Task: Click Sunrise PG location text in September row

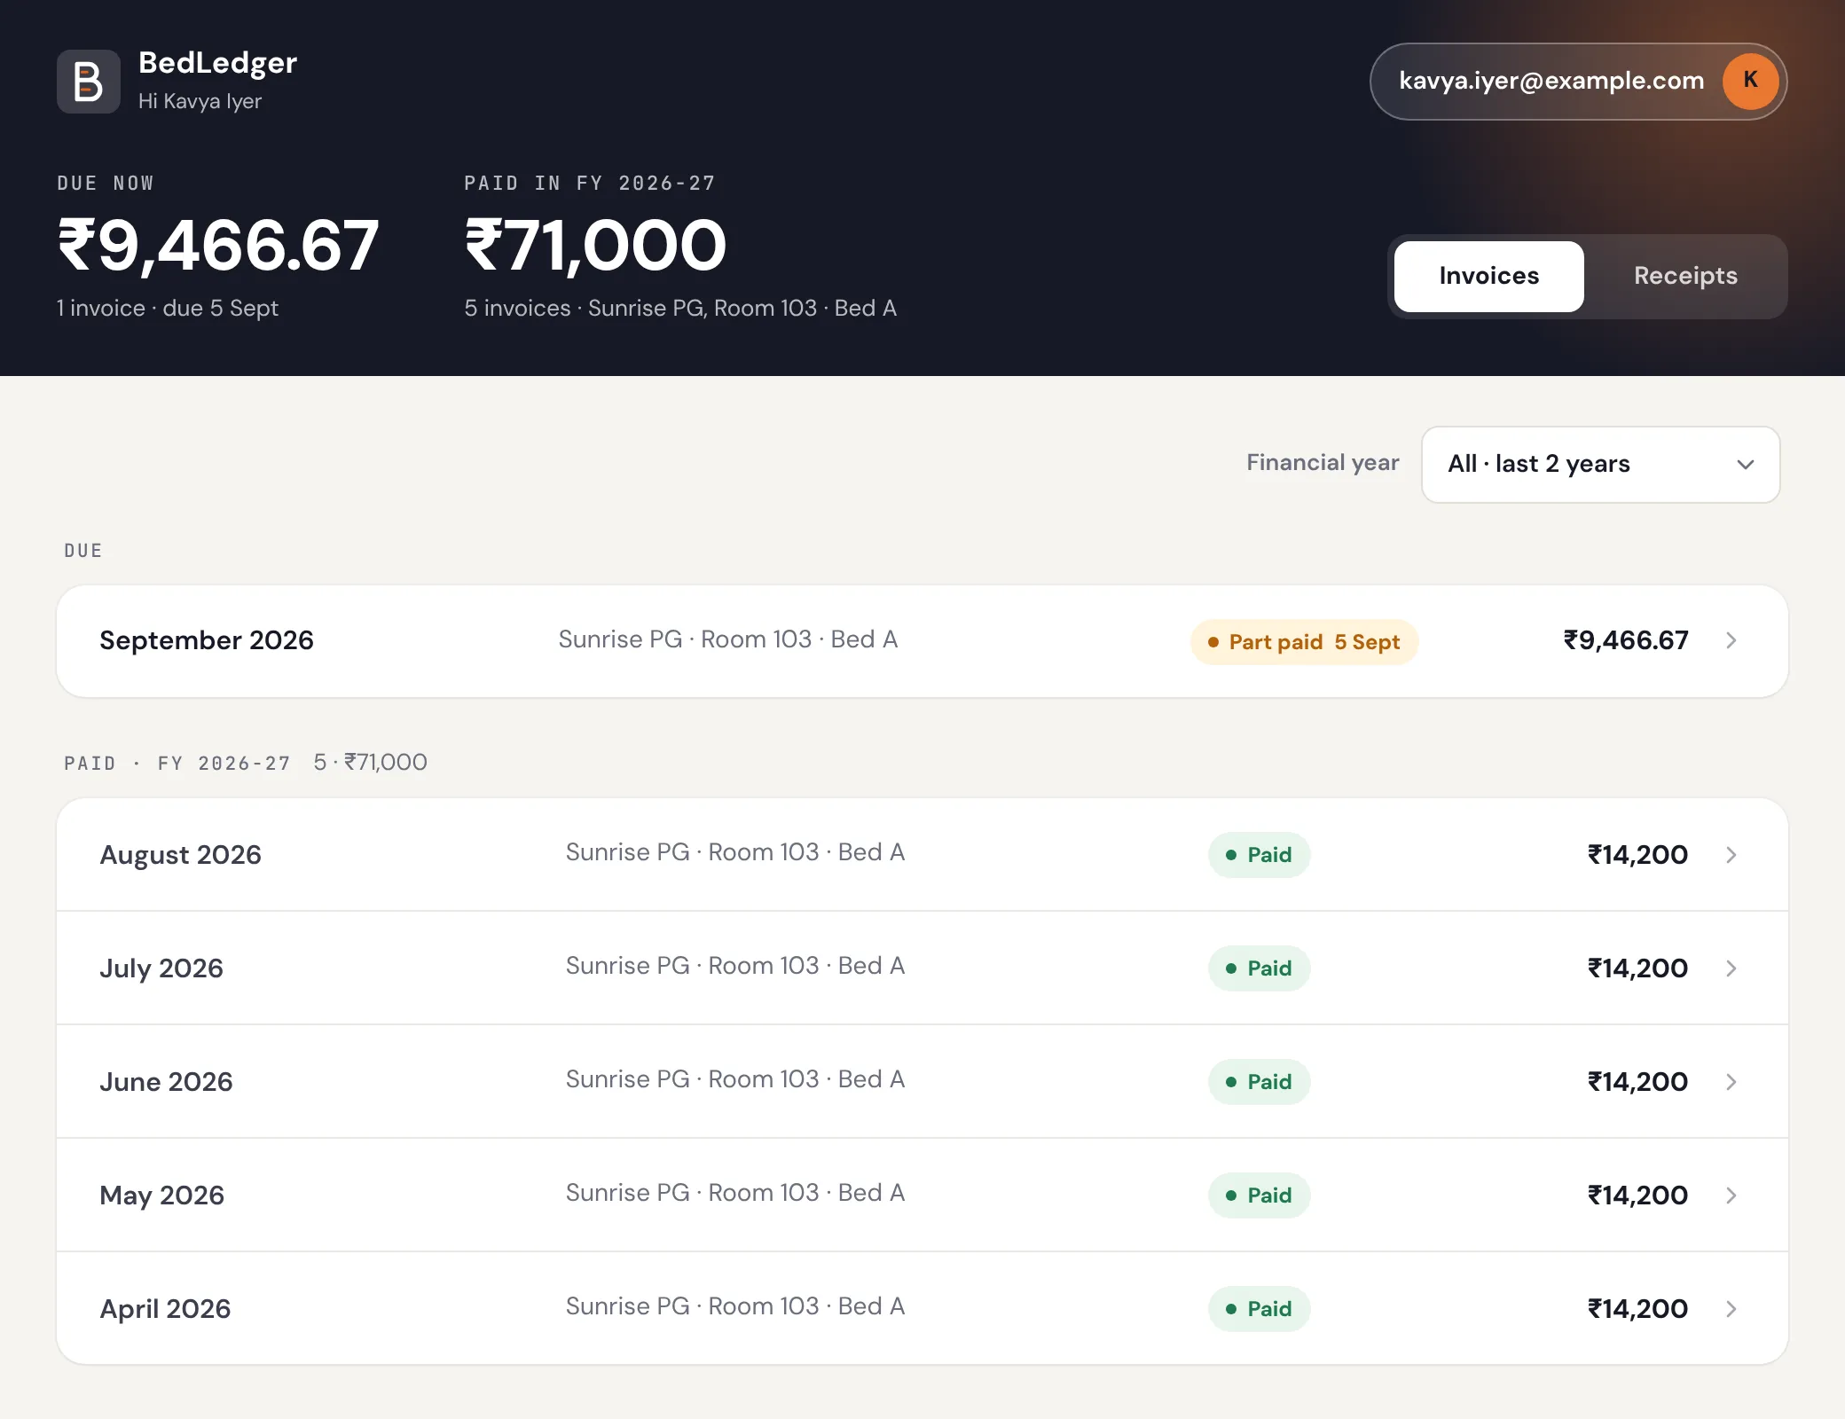Action: click(x=728, y=639)
